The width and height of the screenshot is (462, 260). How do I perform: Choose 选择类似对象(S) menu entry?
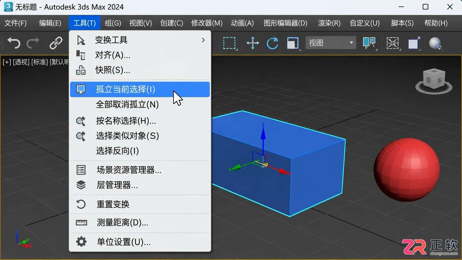(x=140, y=136)
